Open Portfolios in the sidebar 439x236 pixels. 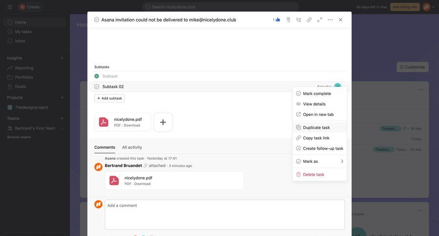35,77
